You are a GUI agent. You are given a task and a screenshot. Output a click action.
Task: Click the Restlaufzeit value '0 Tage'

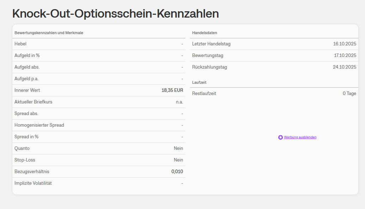pos(349,94)
